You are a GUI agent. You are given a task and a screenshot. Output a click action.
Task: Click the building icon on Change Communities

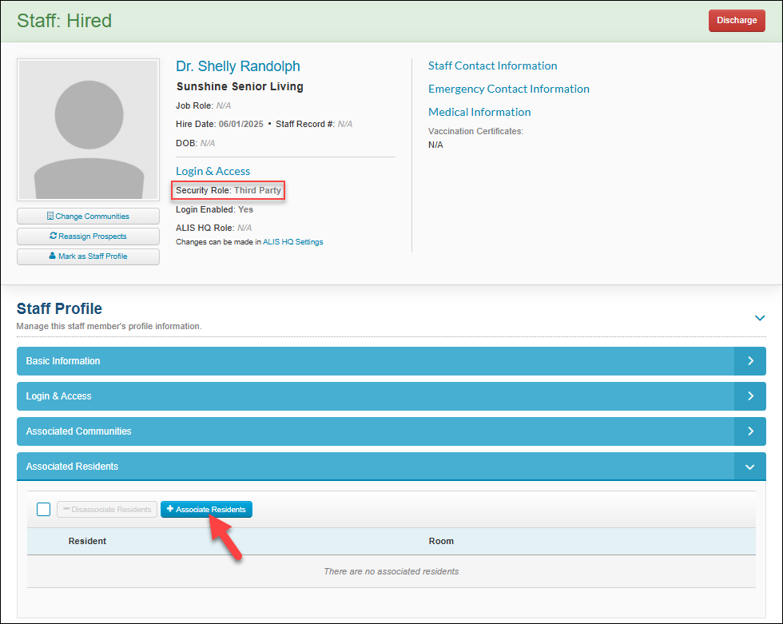(x=50, y=216)
